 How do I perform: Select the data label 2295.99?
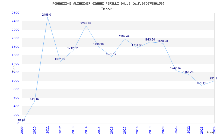tap(86, 23)
